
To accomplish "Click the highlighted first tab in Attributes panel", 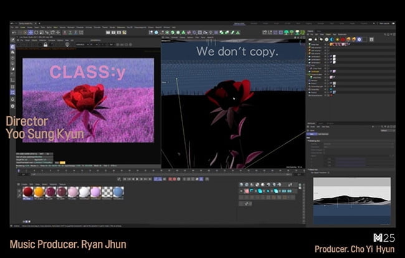I will (312, 134).
